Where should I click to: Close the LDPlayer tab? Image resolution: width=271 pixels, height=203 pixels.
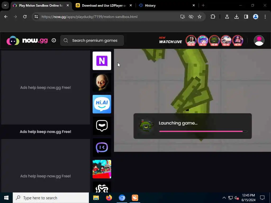point(131,5)
